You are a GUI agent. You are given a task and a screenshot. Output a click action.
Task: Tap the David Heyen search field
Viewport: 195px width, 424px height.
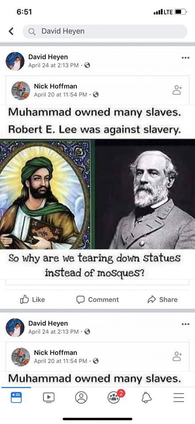105,31
